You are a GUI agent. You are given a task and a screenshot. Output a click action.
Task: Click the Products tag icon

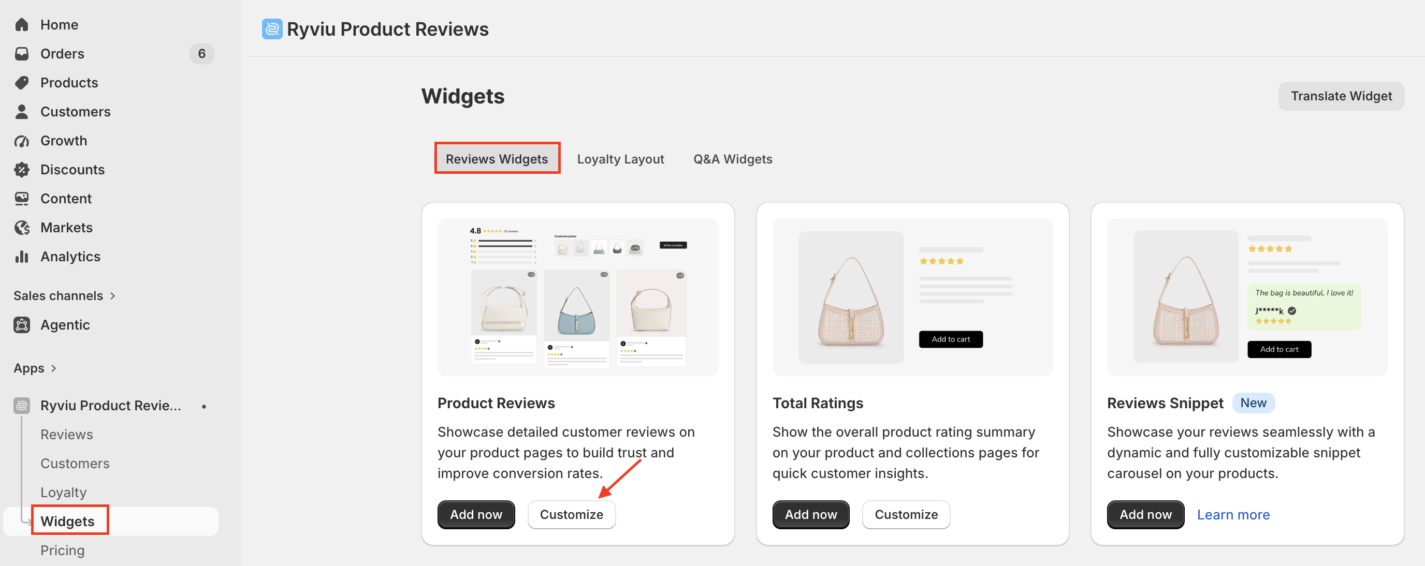coord(22,82)
